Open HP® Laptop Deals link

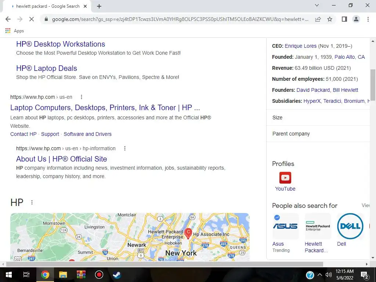click(x=47, y=68)
